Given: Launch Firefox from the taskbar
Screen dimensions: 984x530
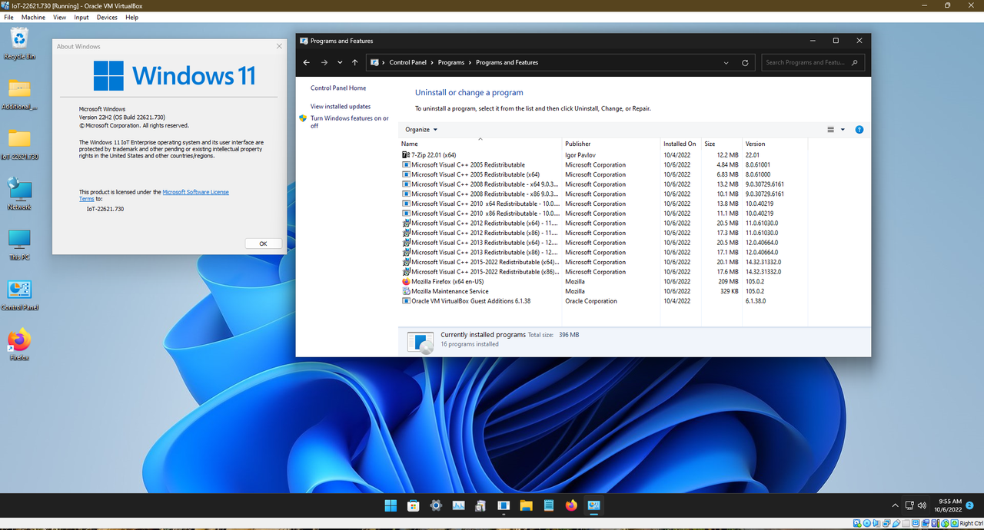Looking at the screenshot, I should pos(571,505).
